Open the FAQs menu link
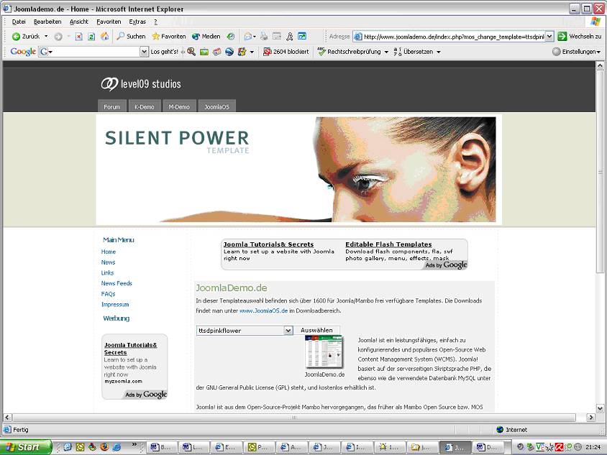The width and height of the screenshot is (607, 455). click(x=109, y=294)
